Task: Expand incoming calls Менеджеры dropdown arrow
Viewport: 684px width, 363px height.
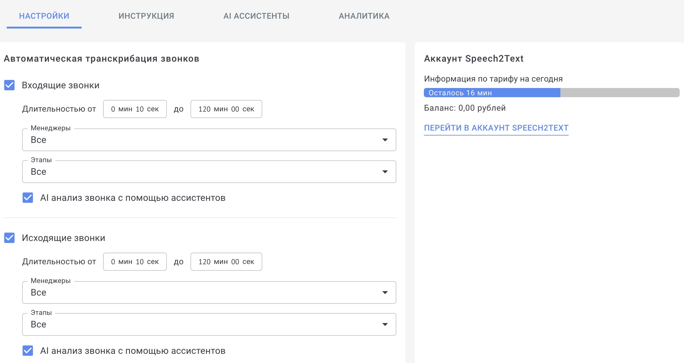Action: click(x=385, y=140)
